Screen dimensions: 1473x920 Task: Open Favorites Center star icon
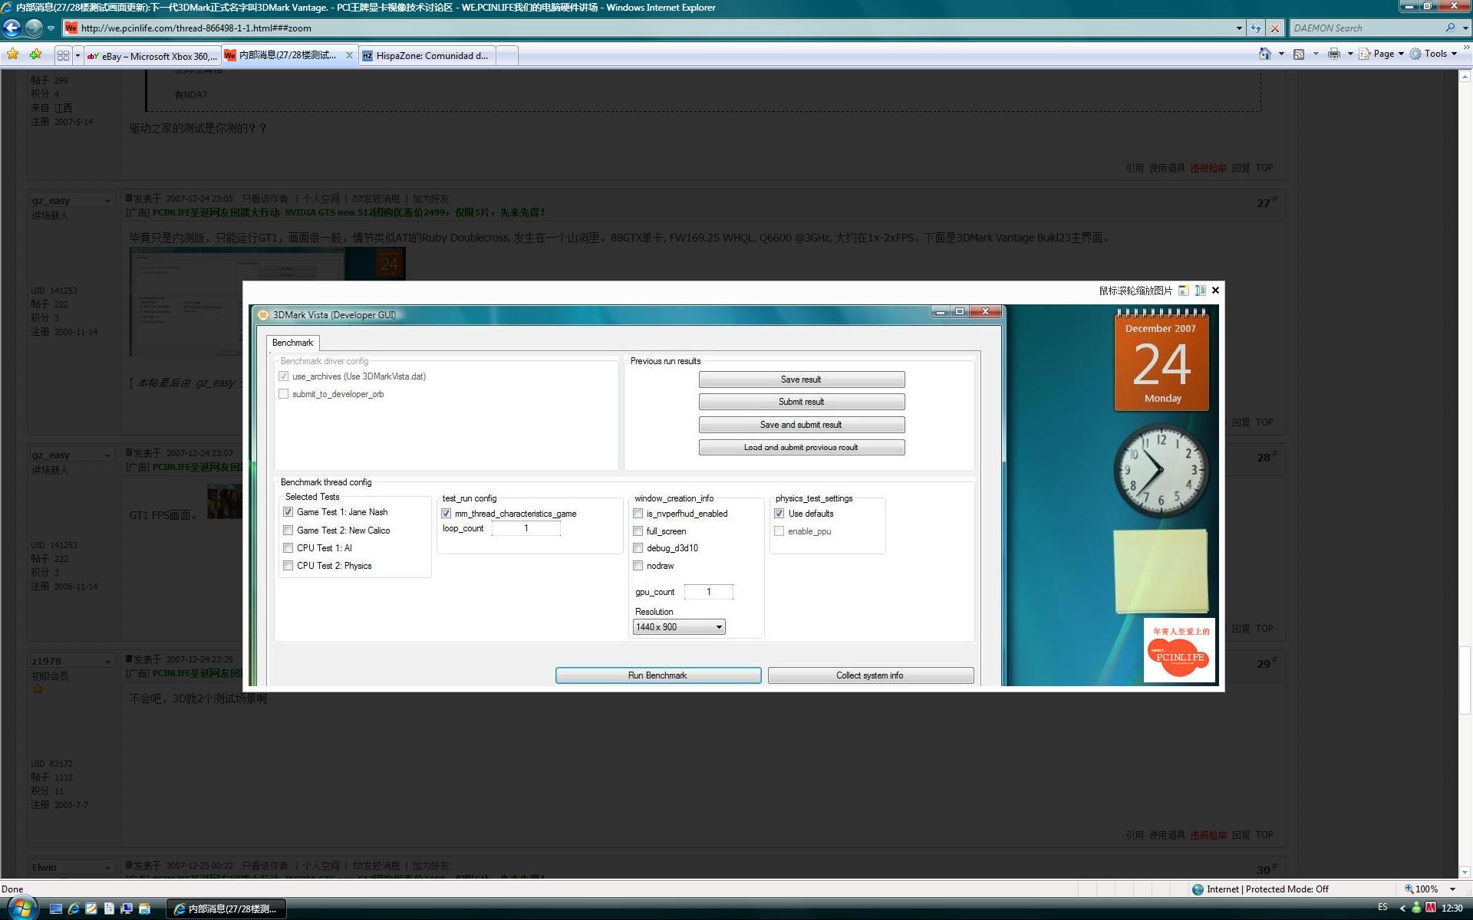click(12, 54)
